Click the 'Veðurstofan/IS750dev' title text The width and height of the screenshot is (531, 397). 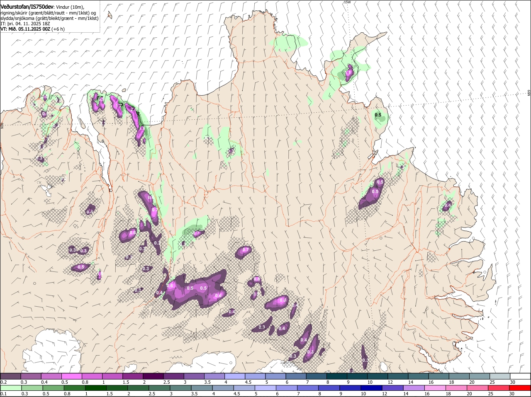[27, 7]
